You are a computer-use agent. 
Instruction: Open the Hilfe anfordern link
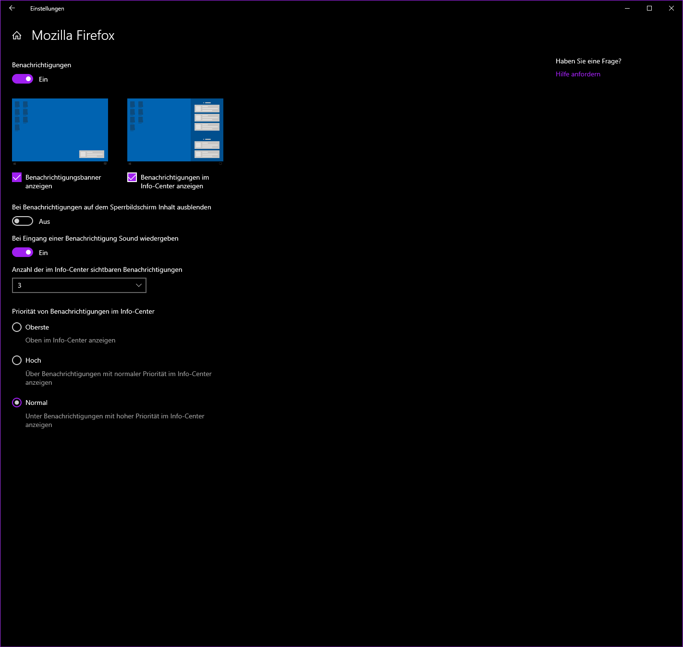[578, 74]
